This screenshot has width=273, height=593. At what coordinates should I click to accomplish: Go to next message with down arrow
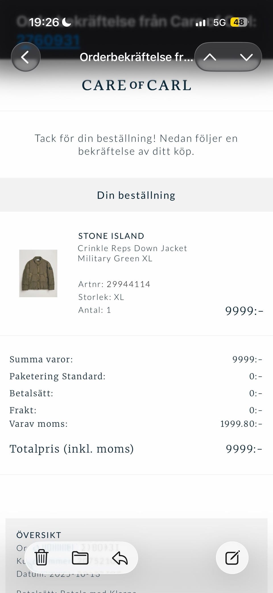tap(246, 57)
